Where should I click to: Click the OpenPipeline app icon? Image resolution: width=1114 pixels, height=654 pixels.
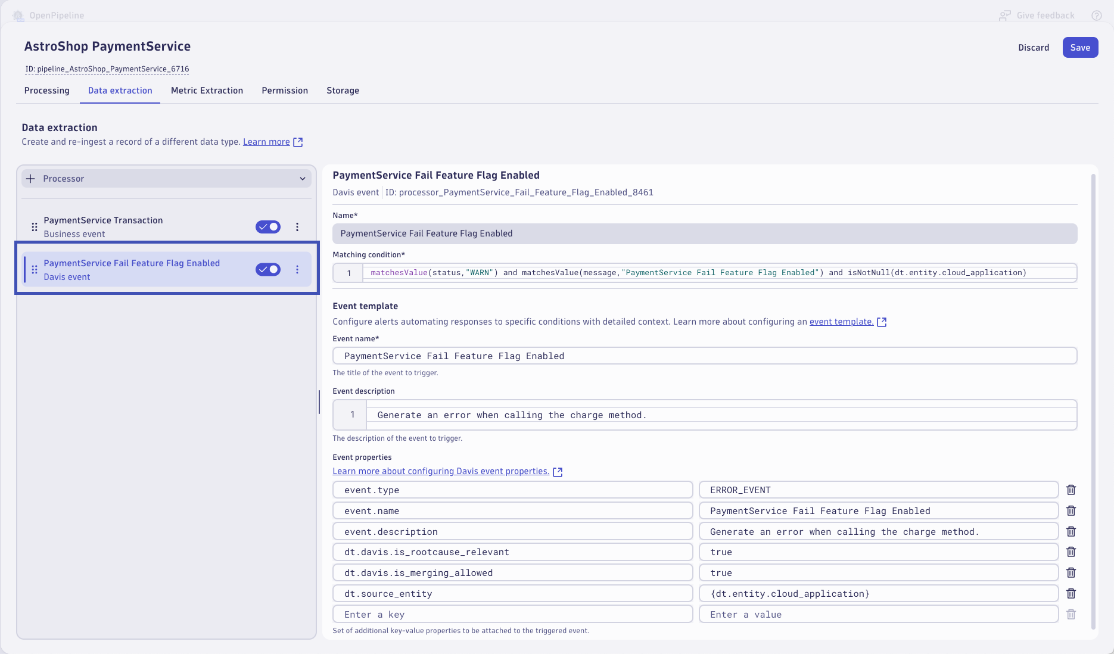click(x=18, y=15)
